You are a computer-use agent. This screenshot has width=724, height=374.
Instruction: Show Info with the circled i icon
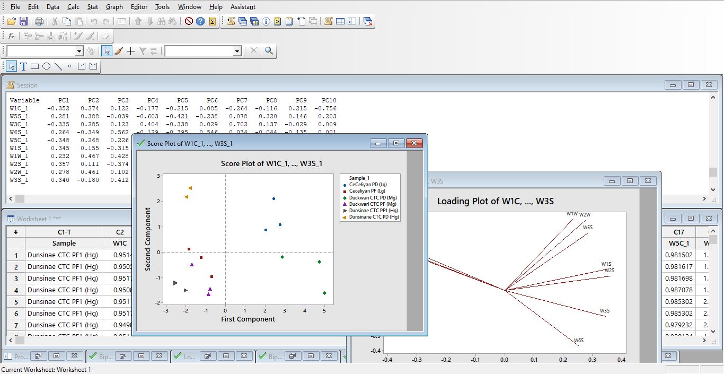266,21
